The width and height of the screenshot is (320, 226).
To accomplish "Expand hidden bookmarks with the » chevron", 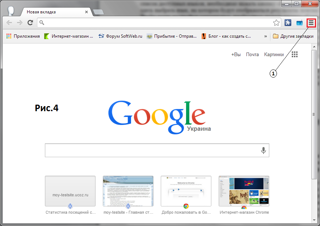I will tap(265, 36).
